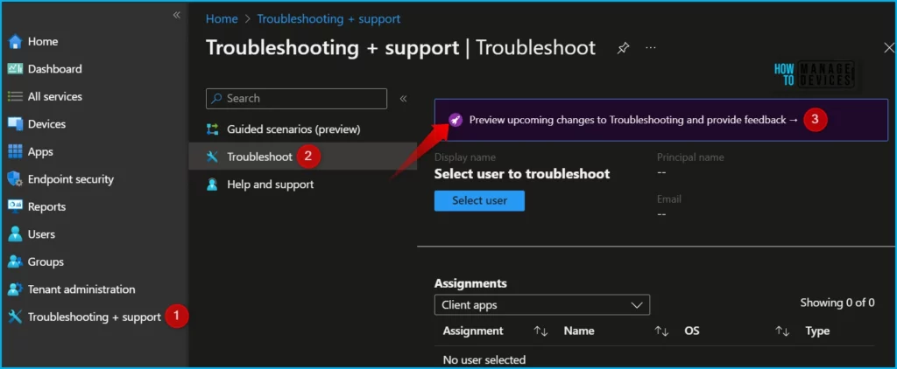Go to Home breadcrumb link
897x369 pixels.
(x=222, y=19)
